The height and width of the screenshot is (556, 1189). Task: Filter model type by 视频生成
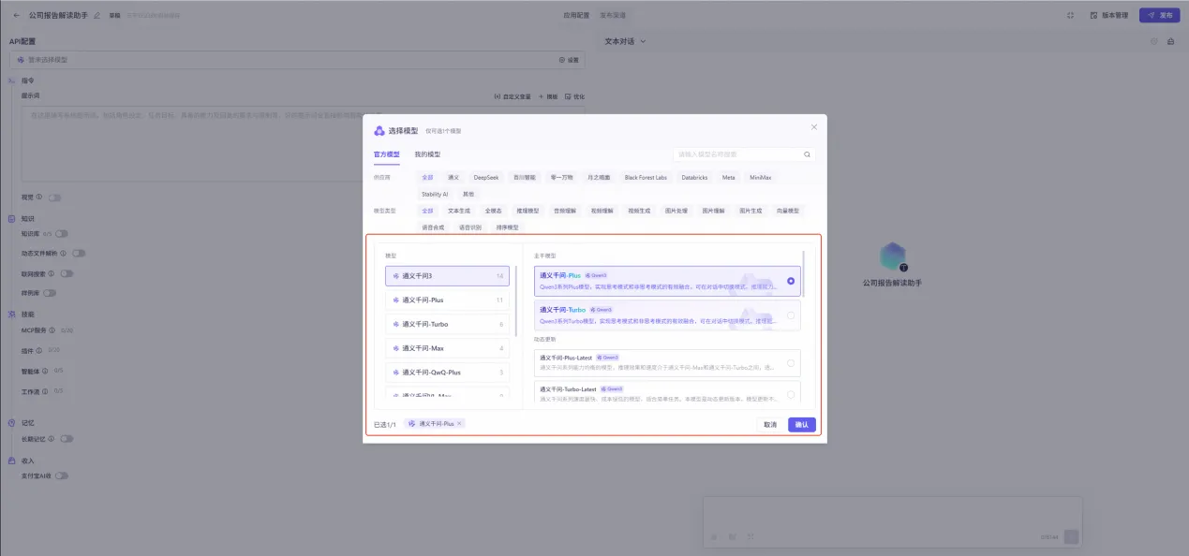pyautogui.click(x=639, y=211)
